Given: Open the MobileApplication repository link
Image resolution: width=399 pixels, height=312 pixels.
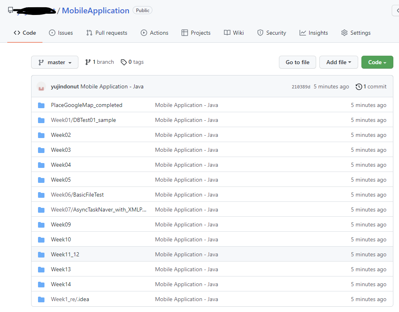Looking at the screenshot, I should [x=95, y=10].
